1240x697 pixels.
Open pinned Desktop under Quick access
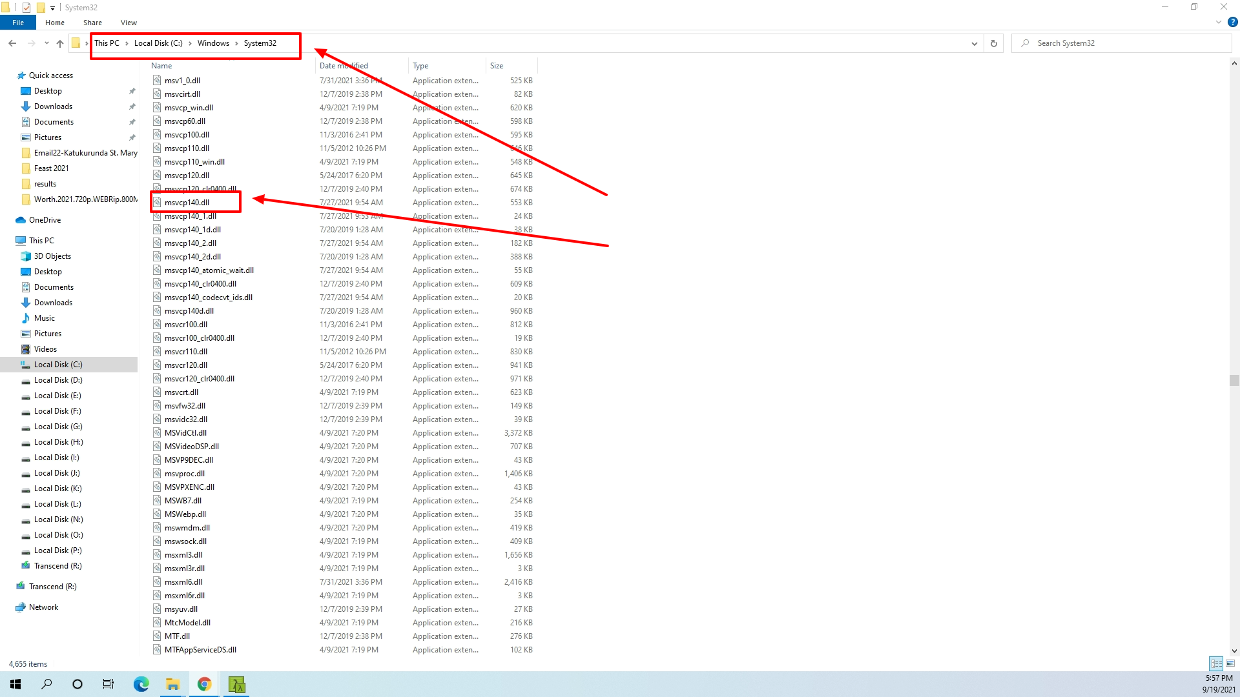48,91
